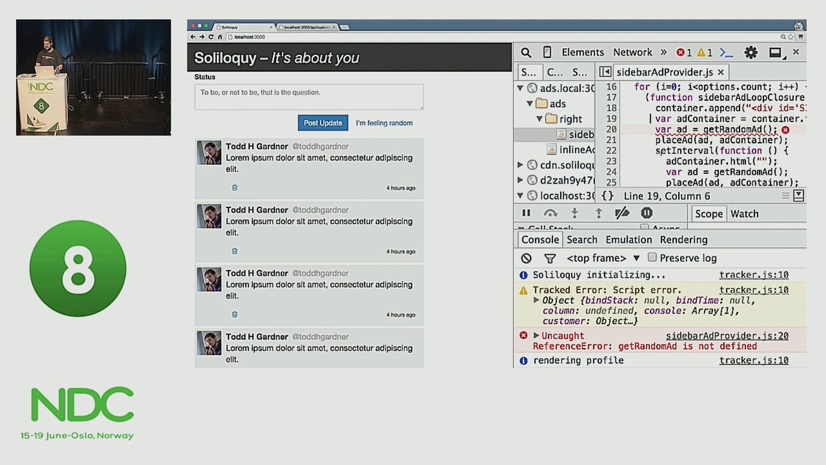The width and height of the screenshot is (826, 465).
Task: Select the Console drawer tab
Action: click(x=540, y=240)
